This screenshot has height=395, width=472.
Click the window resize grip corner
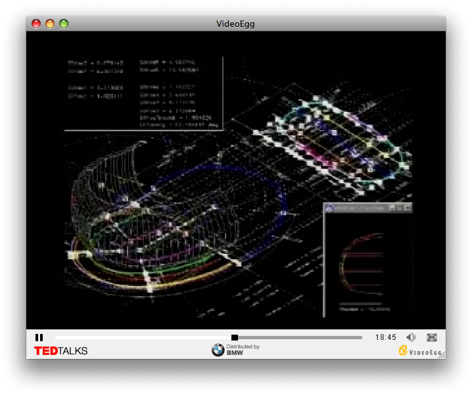point(442,355)
